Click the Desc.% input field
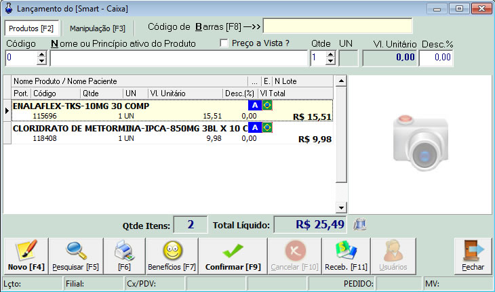 pyautogui.click(x=436, y=58)
